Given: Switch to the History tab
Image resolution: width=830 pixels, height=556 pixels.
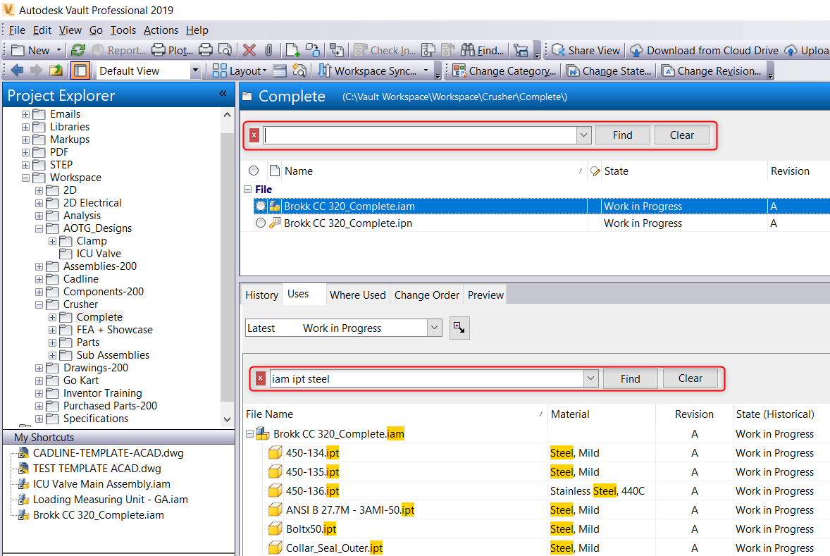Looking at the screenshot, I should pyautogui.click(x=261, y=295).
